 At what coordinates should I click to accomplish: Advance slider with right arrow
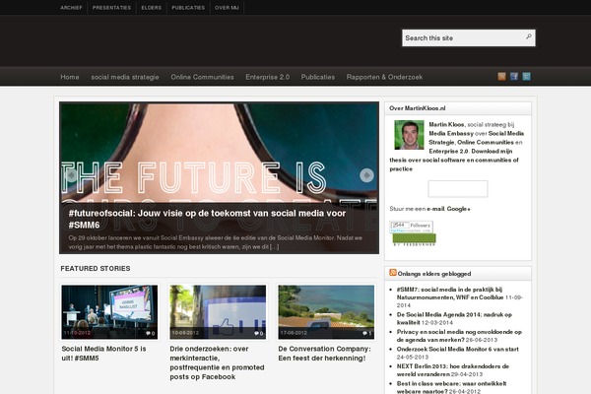[x=366, y=175]
